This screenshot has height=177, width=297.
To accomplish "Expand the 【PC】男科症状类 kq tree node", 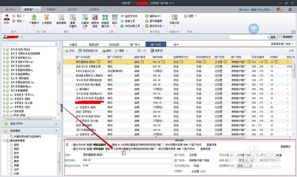I will (4, 82).
